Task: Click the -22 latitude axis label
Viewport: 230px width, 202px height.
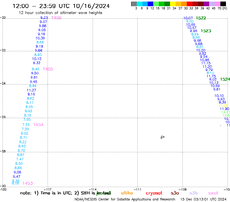Action: pyautogui.click(x=3, y=50)
